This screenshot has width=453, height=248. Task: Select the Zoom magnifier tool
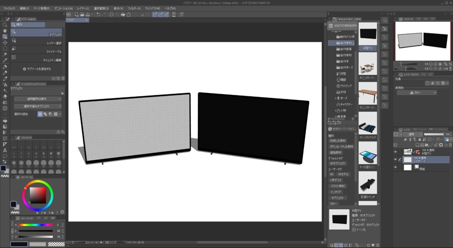[5, 25]
